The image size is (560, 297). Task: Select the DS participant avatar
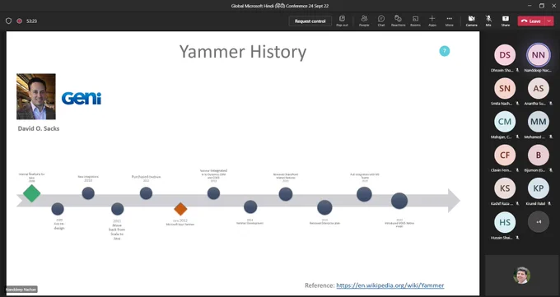point(505,55)
